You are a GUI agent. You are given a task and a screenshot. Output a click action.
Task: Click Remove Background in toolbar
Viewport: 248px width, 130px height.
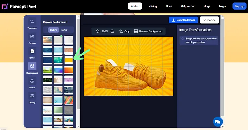pyautogui.click(x=148, y=31)
